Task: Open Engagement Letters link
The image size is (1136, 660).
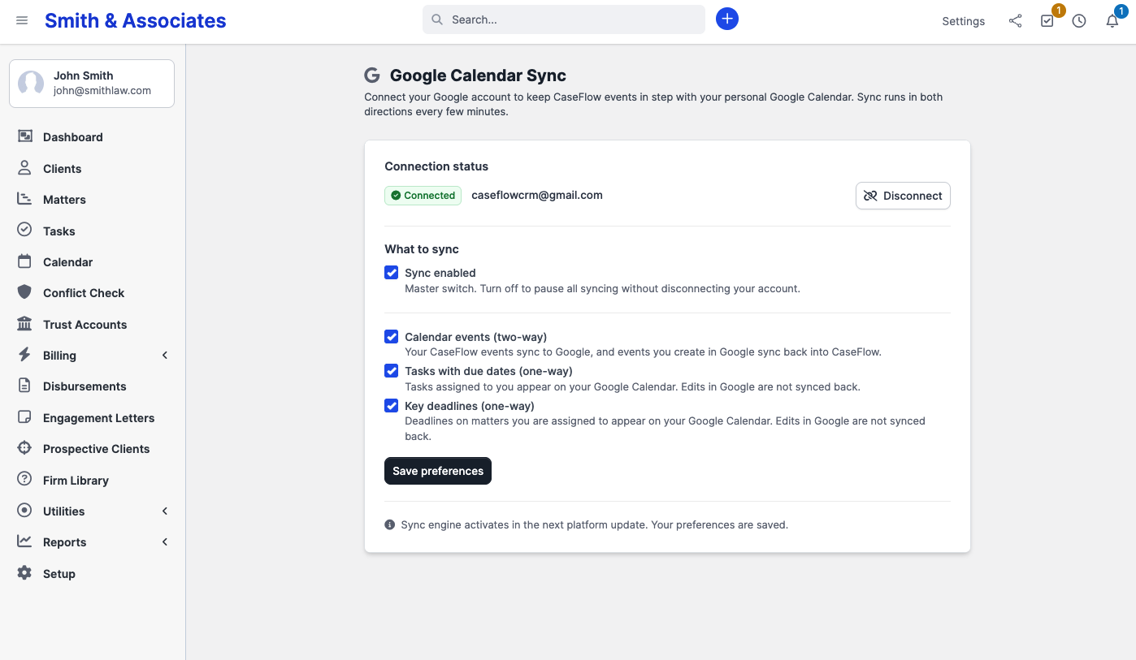Action: pyautogui.click(x=93, y=418)
